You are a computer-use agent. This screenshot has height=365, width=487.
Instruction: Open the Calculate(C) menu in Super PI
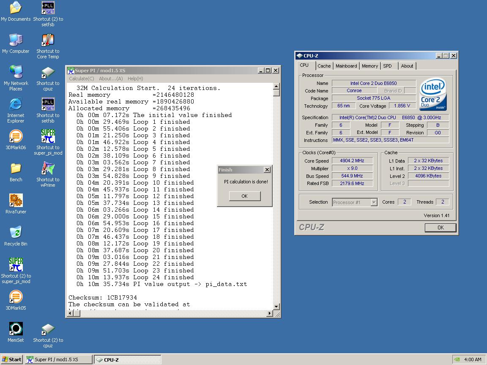[x=81, y=79]
